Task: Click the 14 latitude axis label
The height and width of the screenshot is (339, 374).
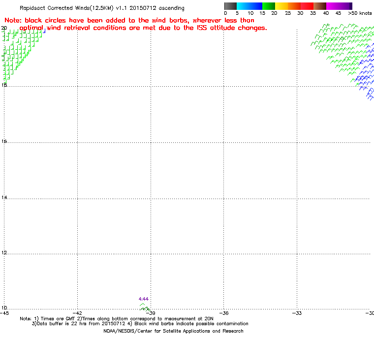Action: coord(4,197)
